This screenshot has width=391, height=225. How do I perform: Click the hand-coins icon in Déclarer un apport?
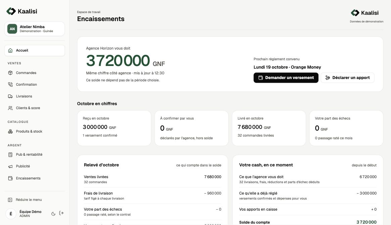click(x=328, y=78)
